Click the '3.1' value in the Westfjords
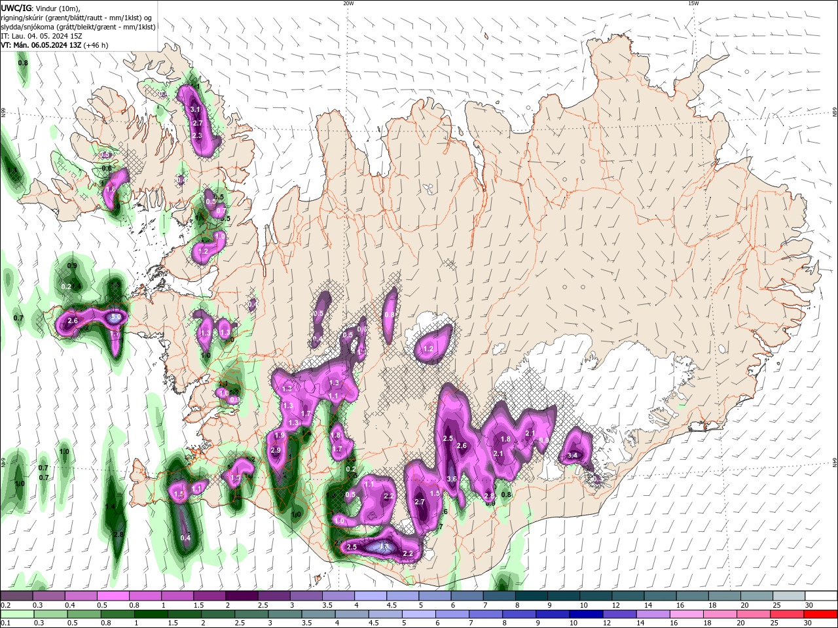The image size is (838, 628). point(195,109)
